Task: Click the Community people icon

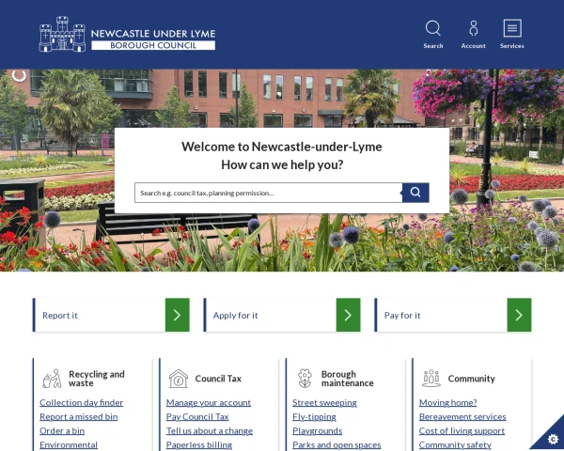Action: [x=431, y=379]
